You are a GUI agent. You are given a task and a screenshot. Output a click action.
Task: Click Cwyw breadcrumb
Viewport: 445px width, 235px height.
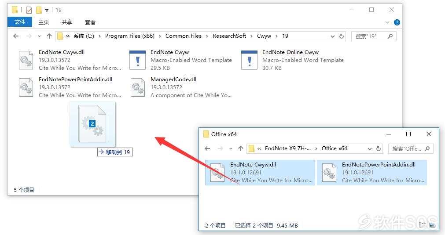point(264,36)
